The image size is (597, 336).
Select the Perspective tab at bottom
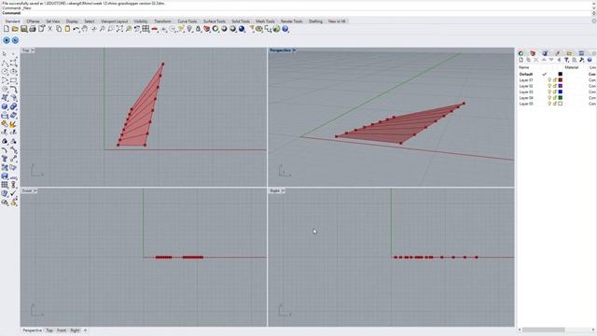(32, 330)
